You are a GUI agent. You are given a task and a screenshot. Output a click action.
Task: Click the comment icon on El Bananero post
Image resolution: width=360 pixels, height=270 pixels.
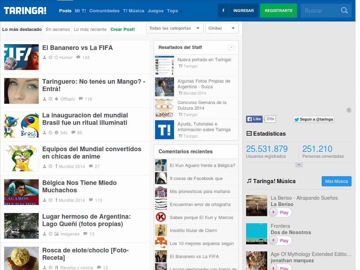tap(78, 57)
